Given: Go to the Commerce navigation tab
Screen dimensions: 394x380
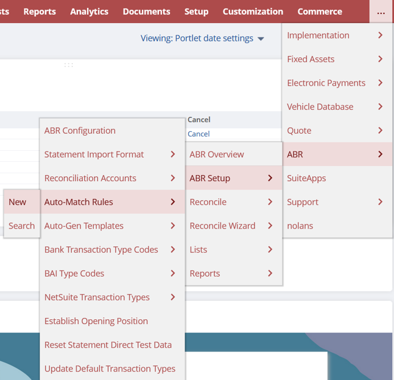Looking at the screenshot, I should tap(320, 12).
